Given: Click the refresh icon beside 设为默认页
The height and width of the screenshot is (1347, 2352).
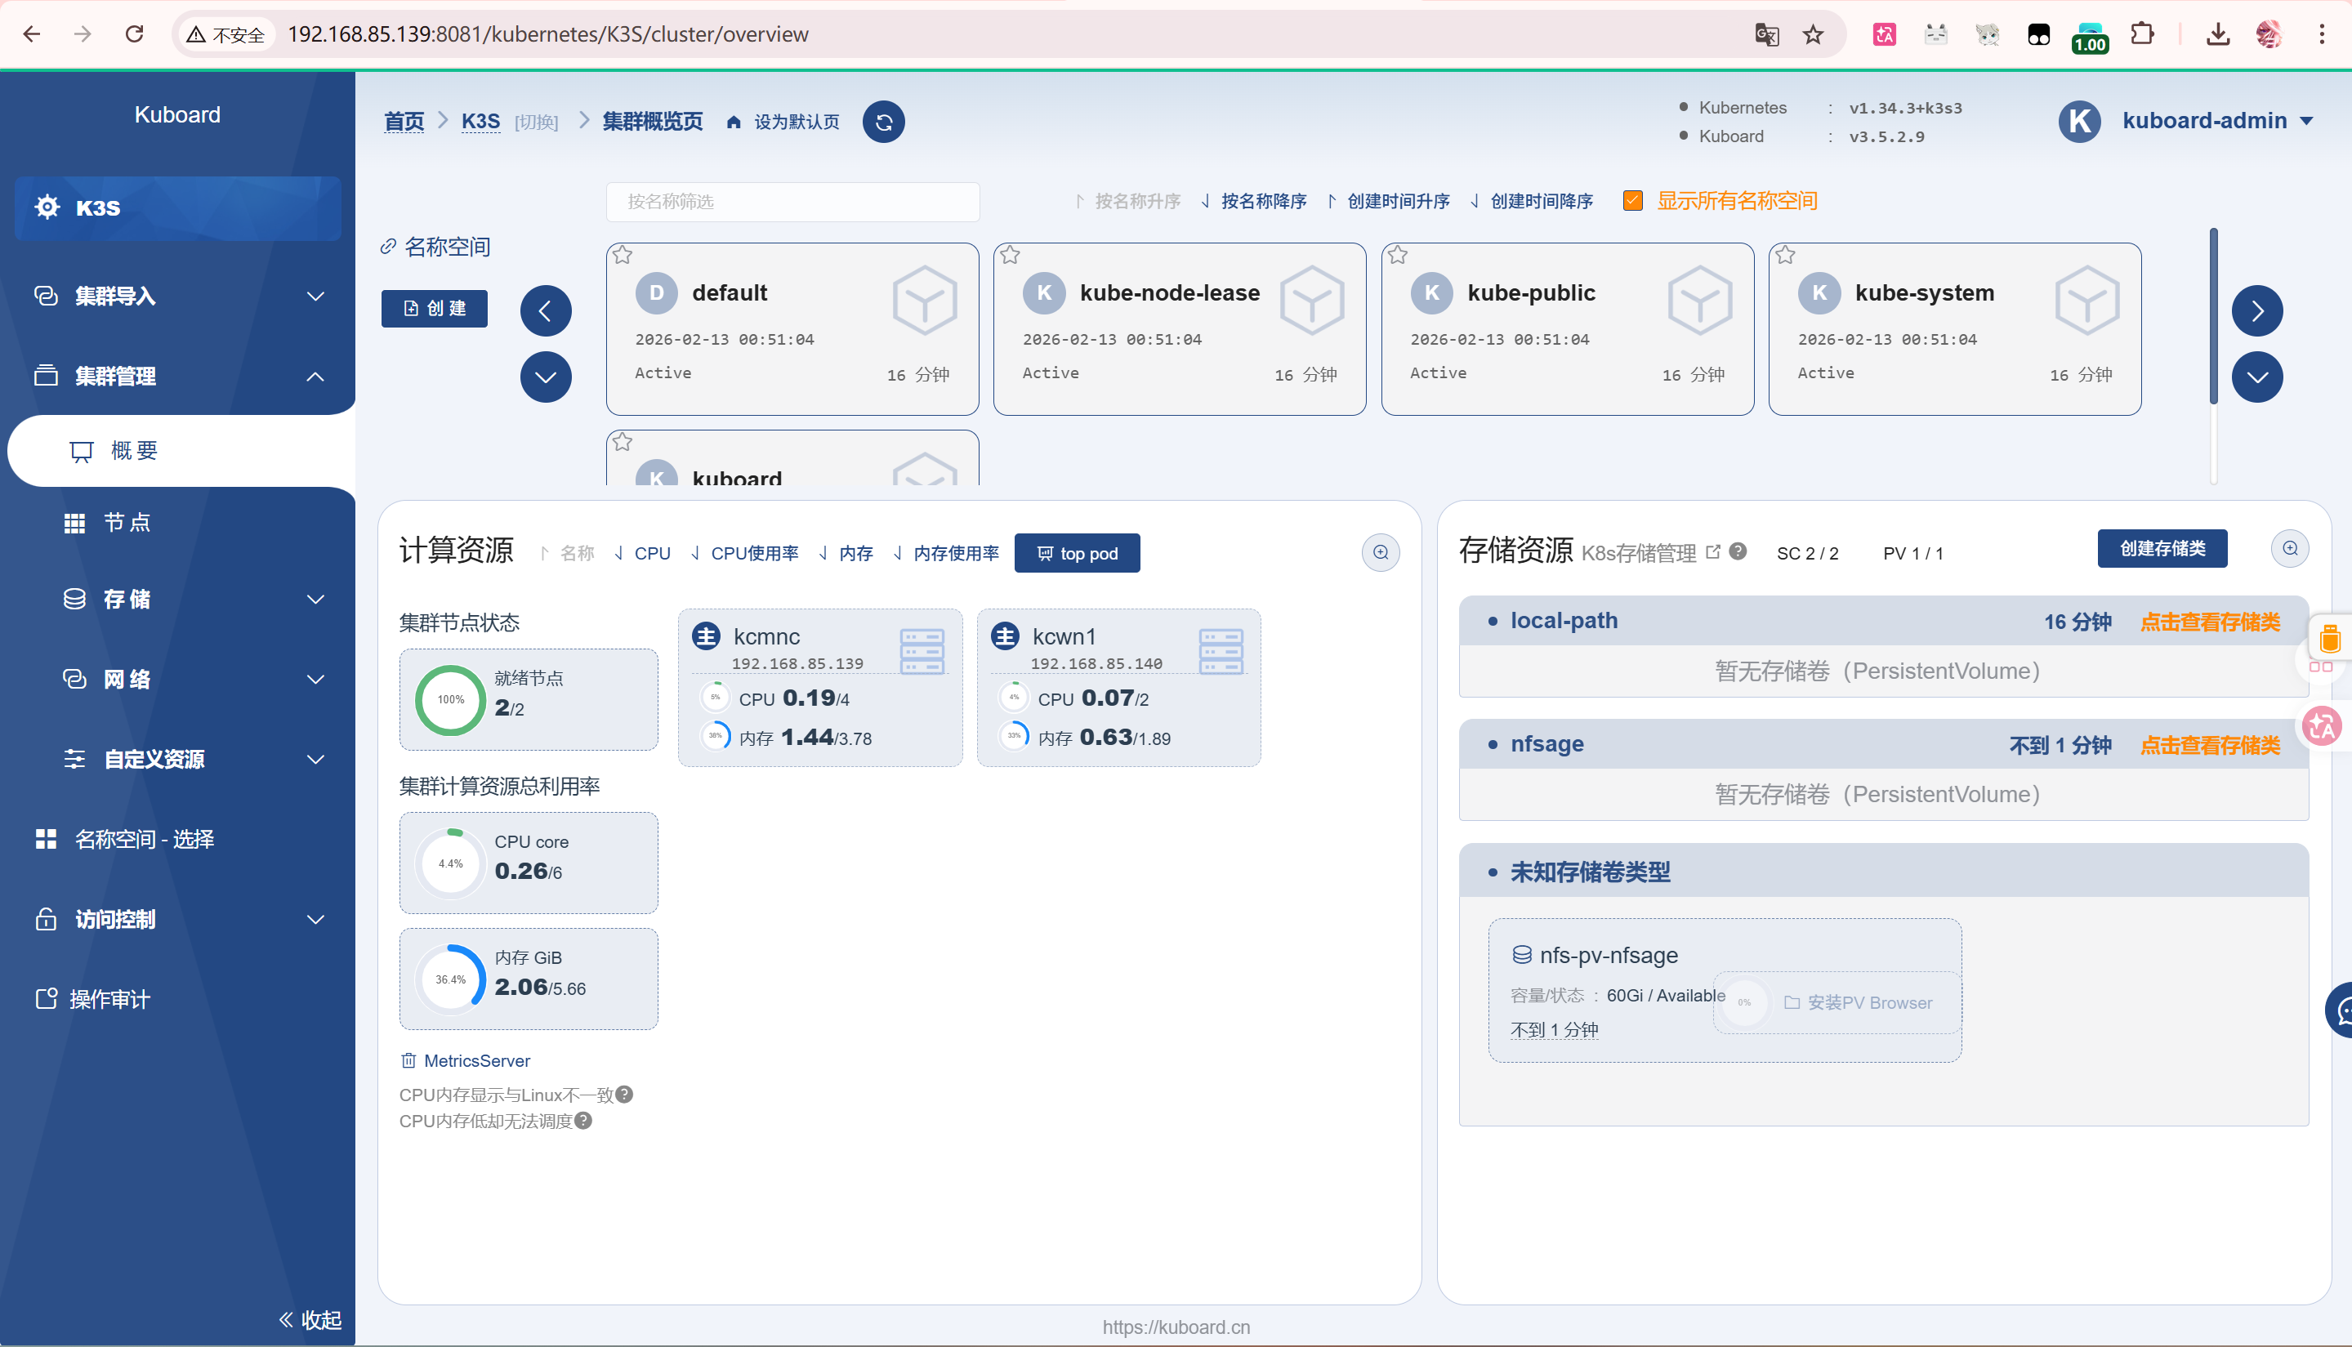Looking at the screenshot, I should (x=884, y=122).
